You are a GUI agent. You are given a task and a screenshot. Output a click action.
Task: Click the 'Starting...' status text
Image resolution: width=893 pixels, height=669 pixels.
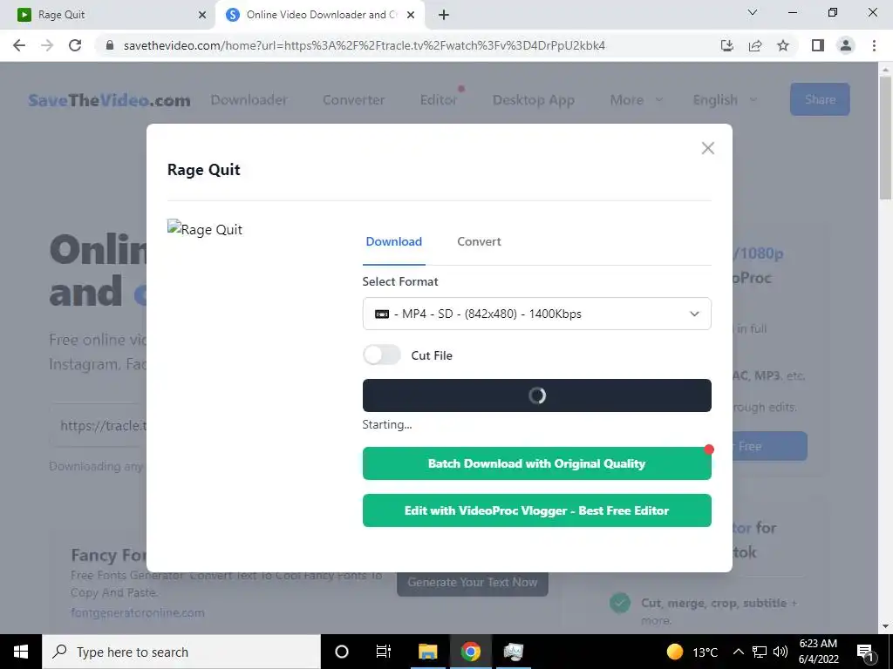click(387, 425)
